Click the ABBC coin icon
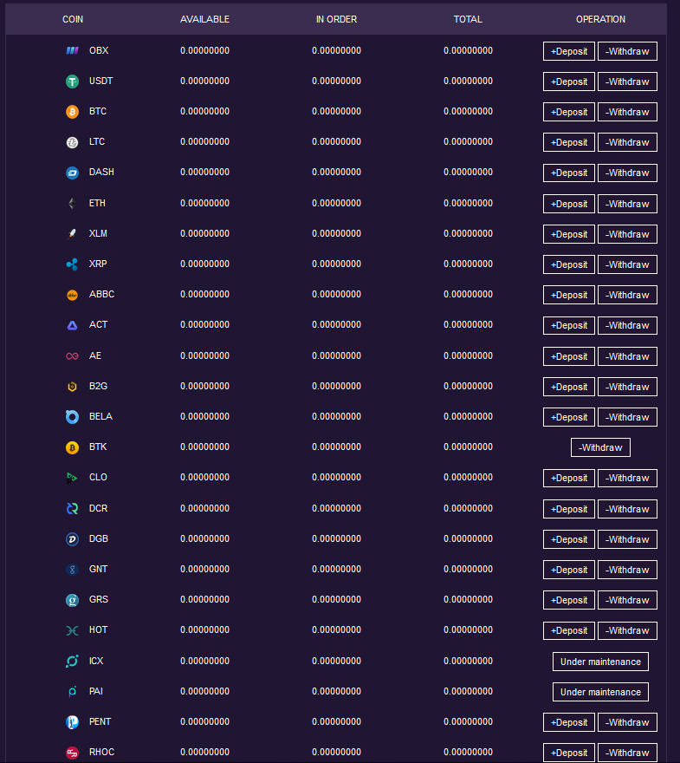Screen dimensions: 680x763 point(73,295)
